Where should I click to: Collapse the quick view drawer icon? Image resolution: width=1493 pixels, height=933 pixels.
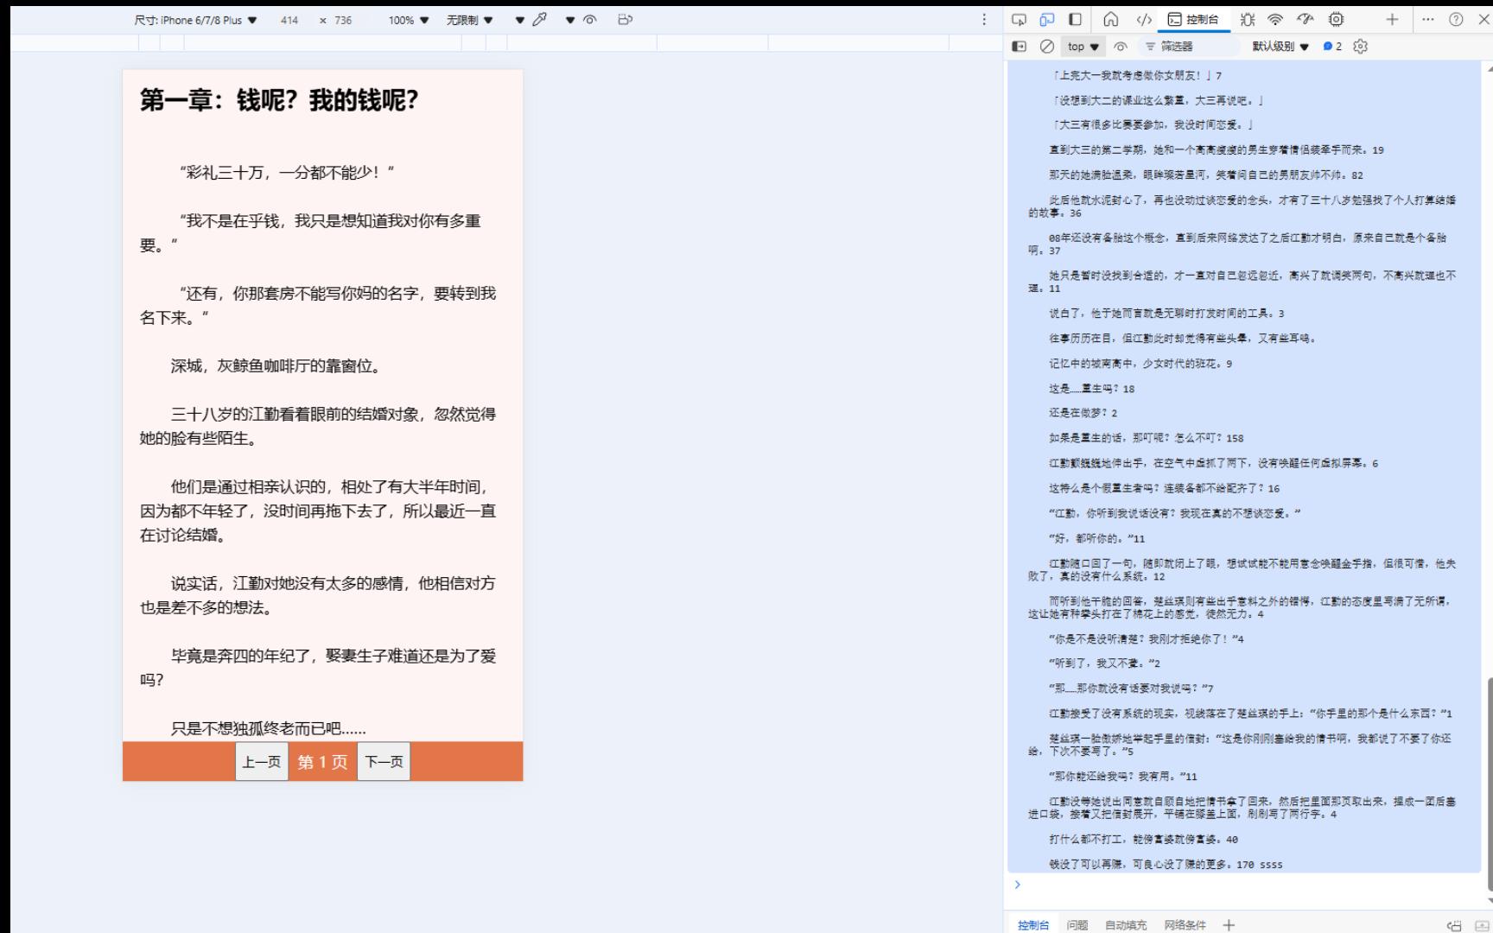tap(1482, 925)
